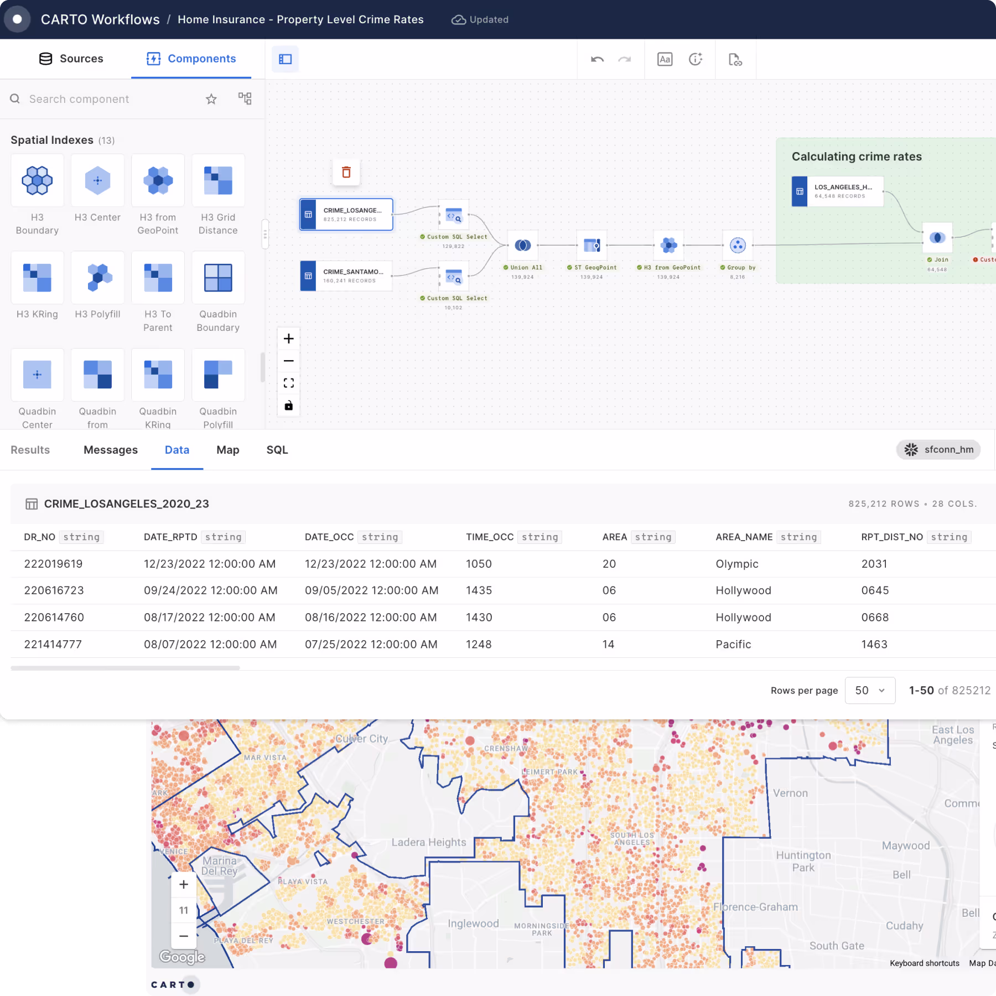The image size is (996, 996).
Task: Pick the Quadbin Boundary component
Action: [218, 278]
